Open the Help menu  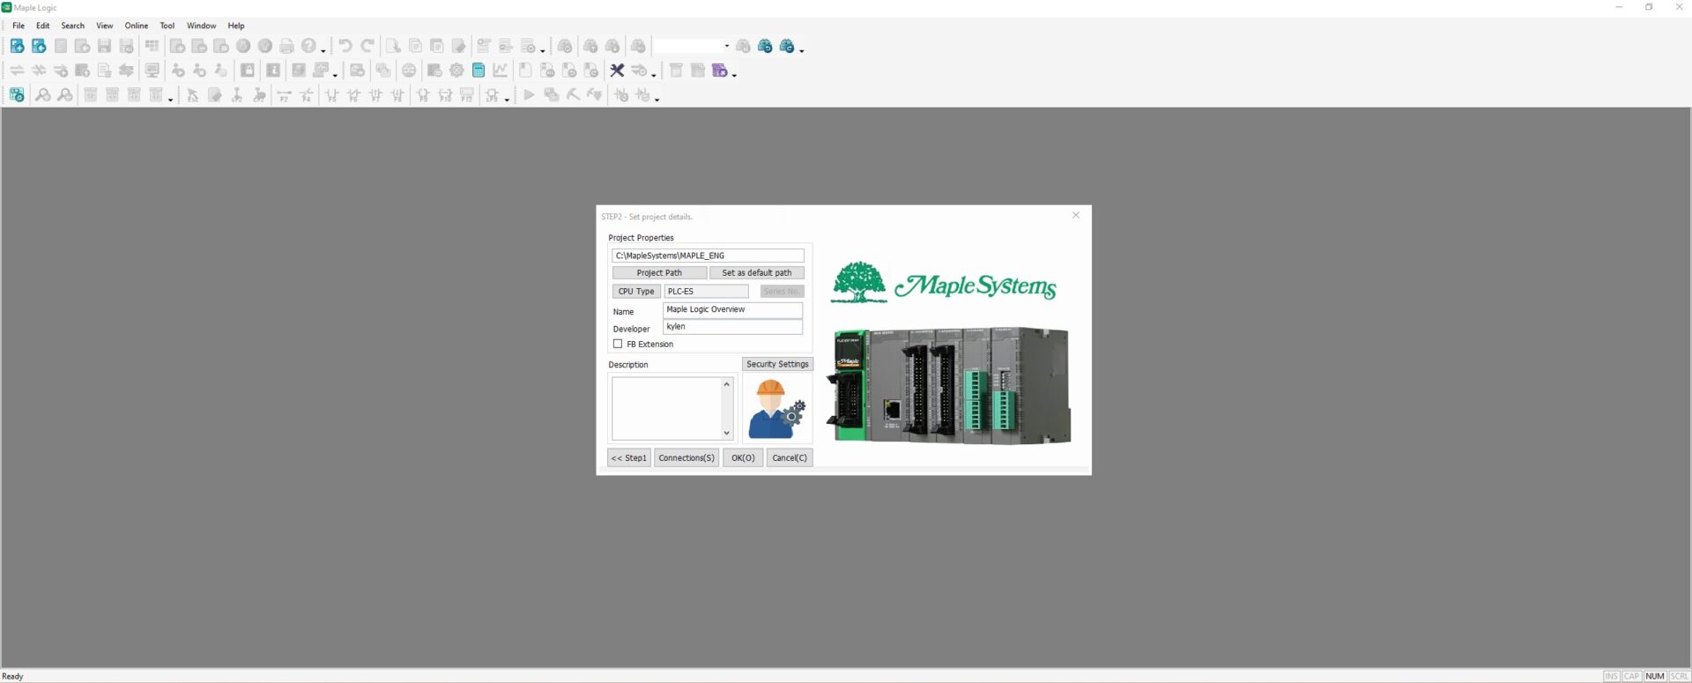[x=236, y=26]
